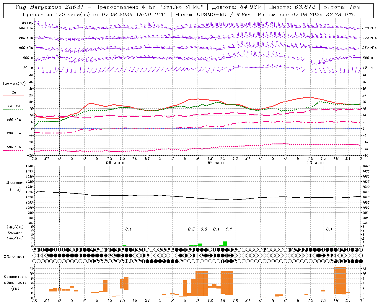Select the Высота: 15м label
The height and width of the screenshot is (303, 378).
click(342, 7)
